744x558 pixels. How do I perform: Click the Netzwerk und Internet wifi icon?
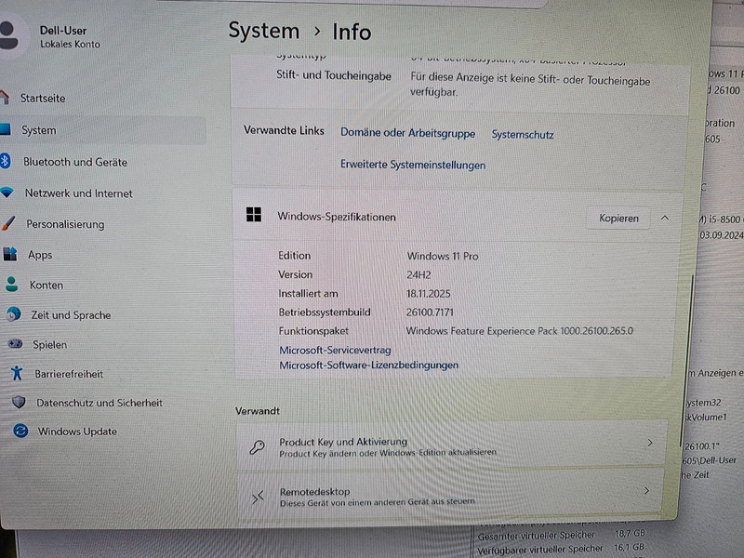point(7,193)
